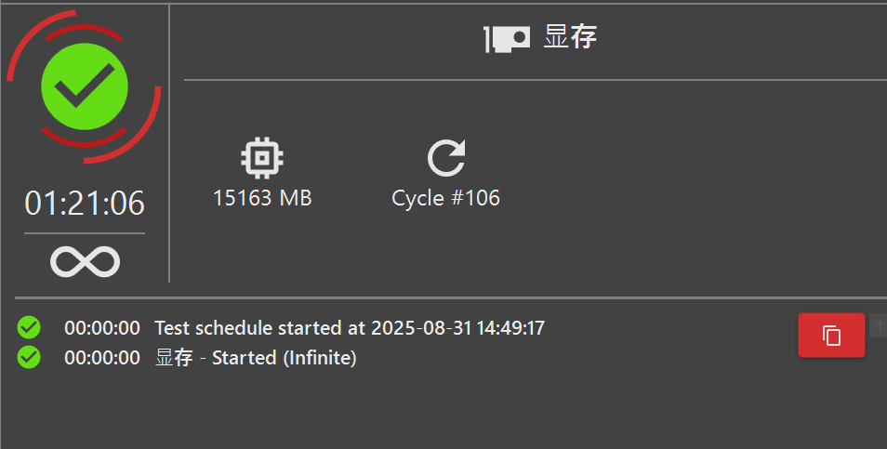Image resolution: width=887 pixels, height=449 pixels.
Task: Click the 2025-08-31 14:49:17 start date text
Action: (457, 328)
